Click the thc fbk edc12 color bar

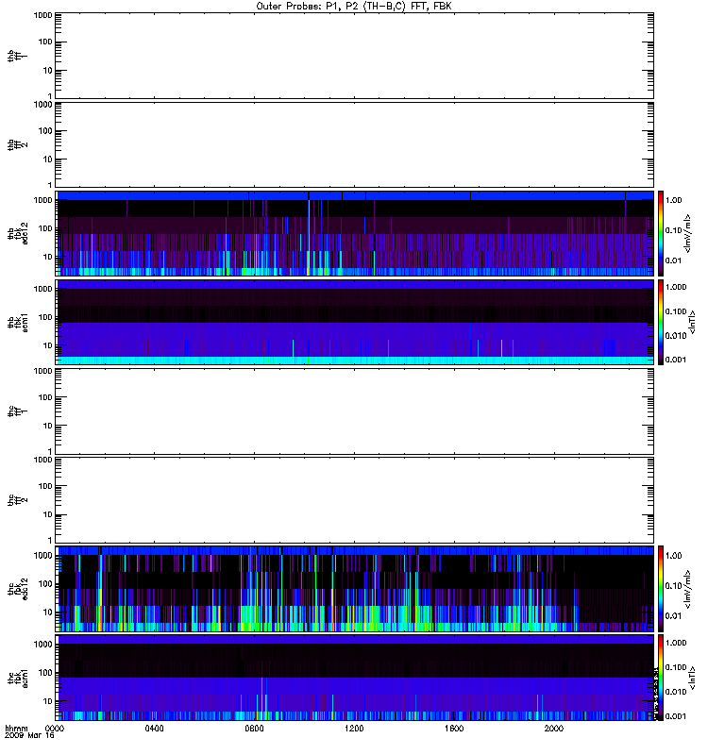pyautogui.click(x=661, y=588)
